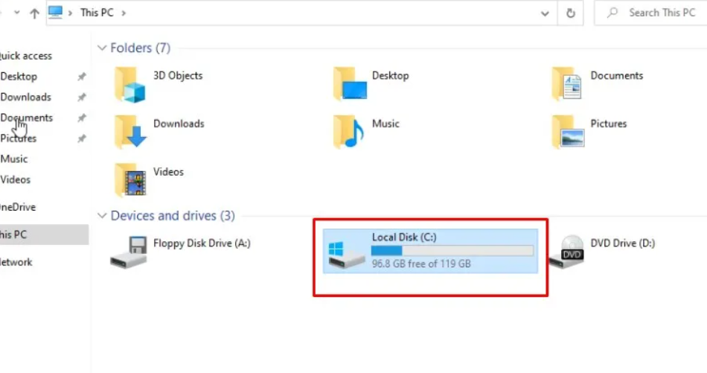Click the Local Disk (C:) Windows drive icon
707x373 pixels.
[347, 252]
